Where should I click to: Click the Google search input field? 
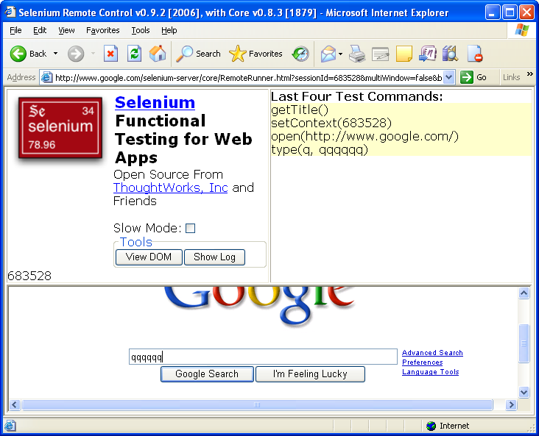[x=263, y=357]
